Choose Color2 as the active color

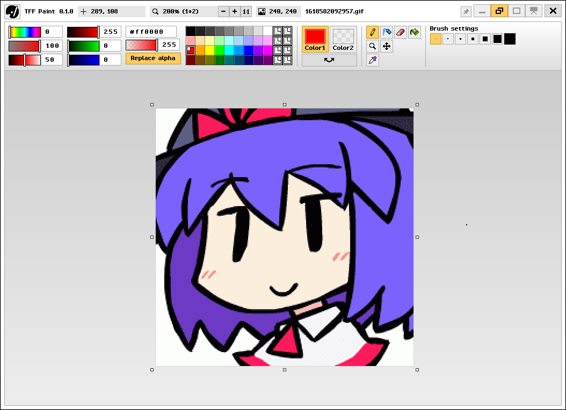point(343,39)
